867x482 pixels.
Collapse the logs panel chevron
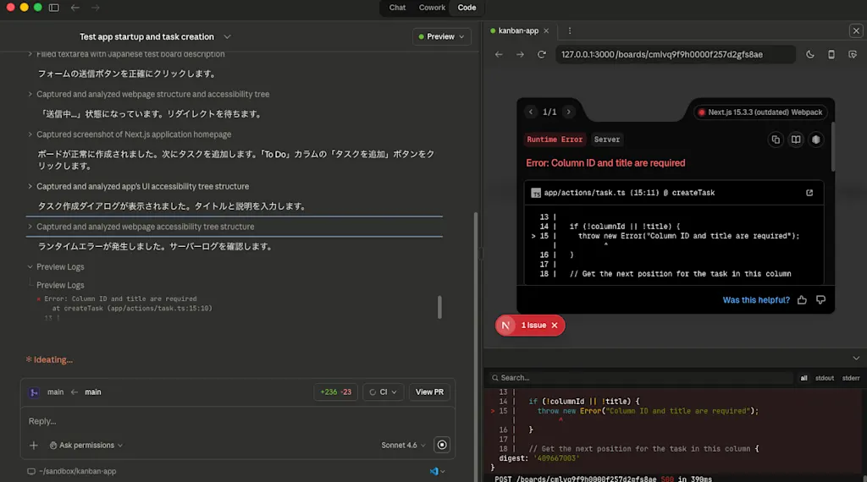(x=856, y=359)
